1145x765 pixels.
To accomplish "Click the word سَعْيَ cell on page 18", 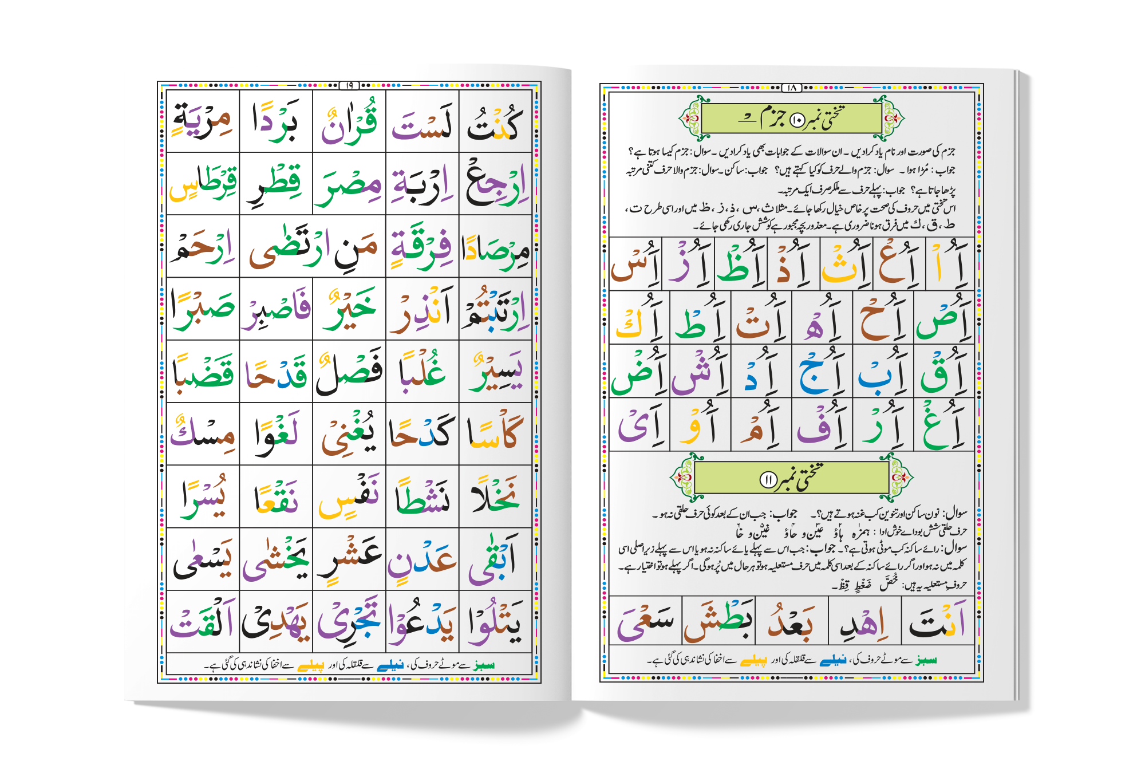I will pyautogui.click(x=645, y=621).
